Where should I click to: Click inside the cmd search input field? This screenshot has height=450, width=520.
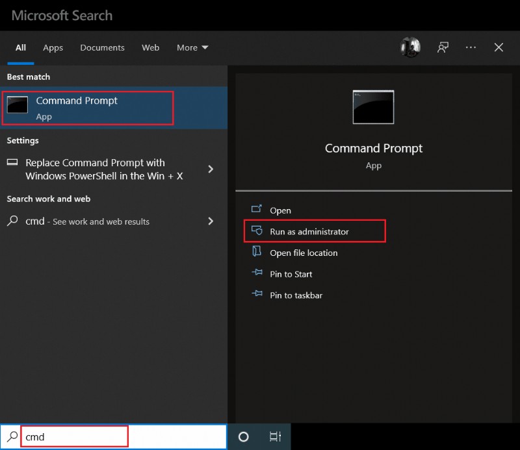[73, 436]
